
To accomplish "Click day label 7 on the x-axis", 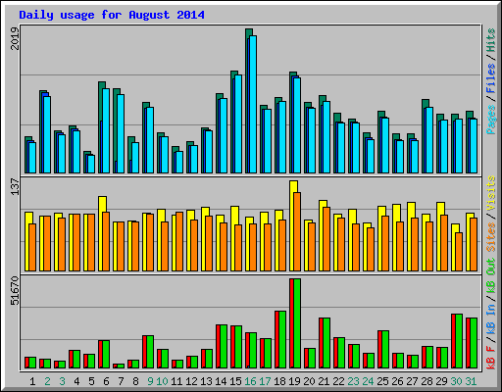I will 121,381.
